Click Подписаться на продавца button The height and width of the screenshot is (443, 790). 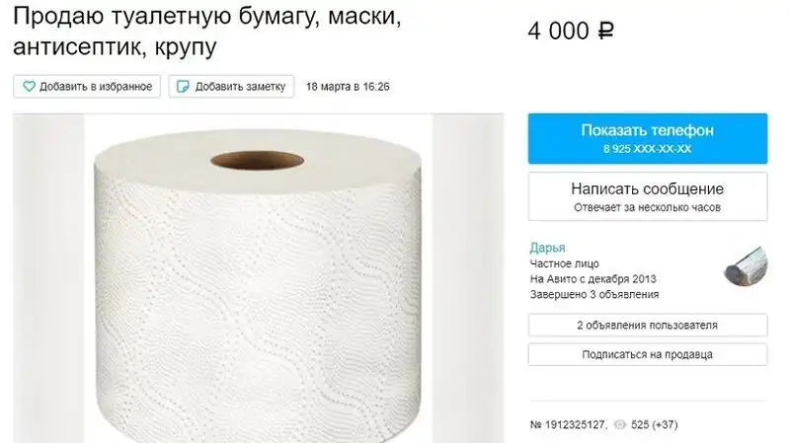(648, 354)
